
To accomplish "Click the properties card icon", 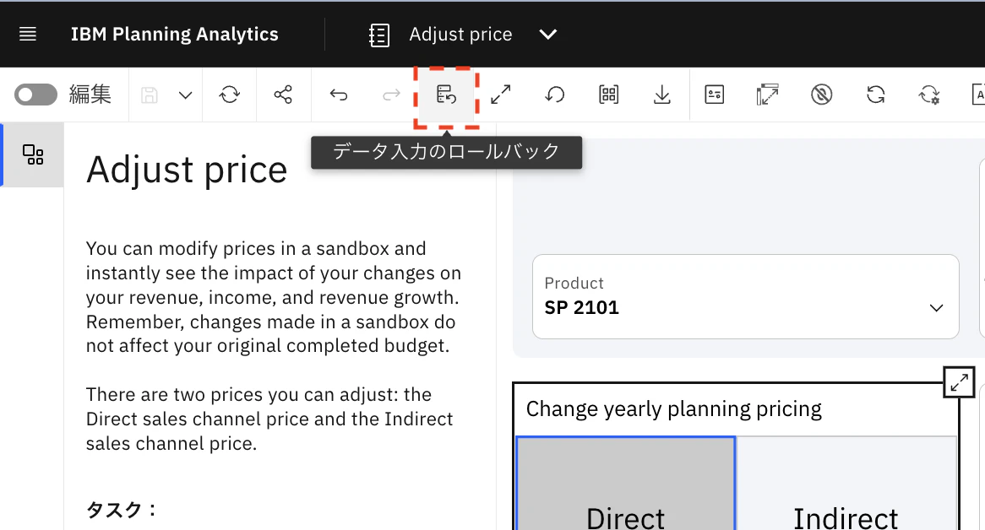I will coord(714,95).
